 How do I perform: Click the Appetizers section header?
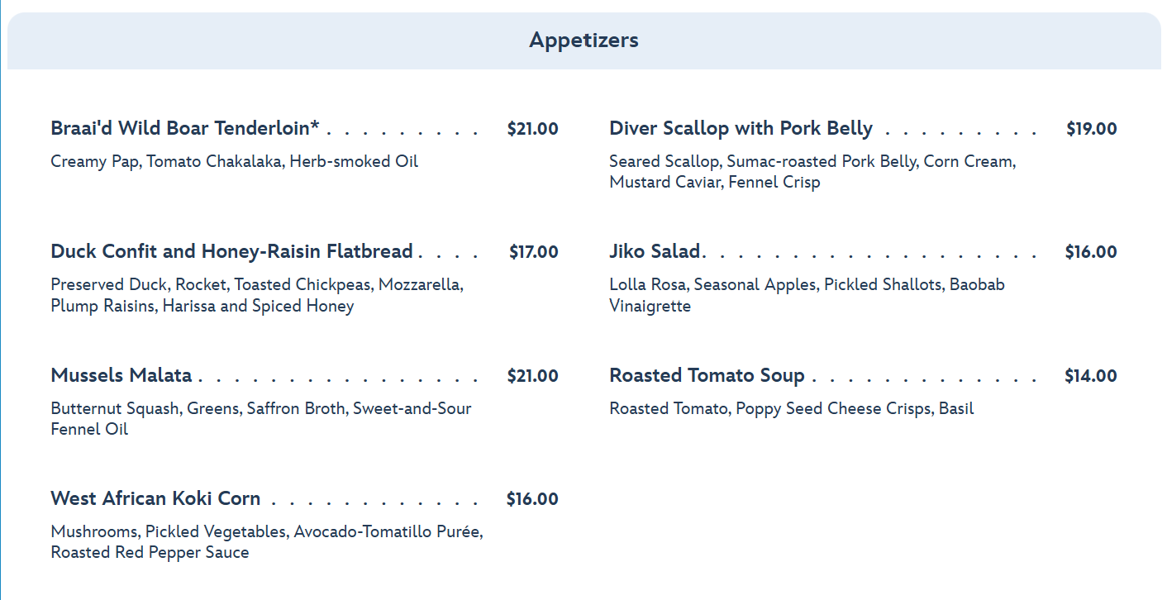pos(583,40)
